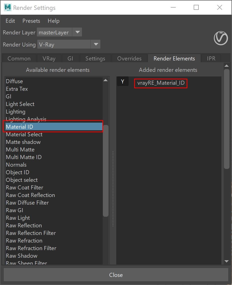
Task: Click the available elements list scroll-up arrow
Action: (106, 80)
